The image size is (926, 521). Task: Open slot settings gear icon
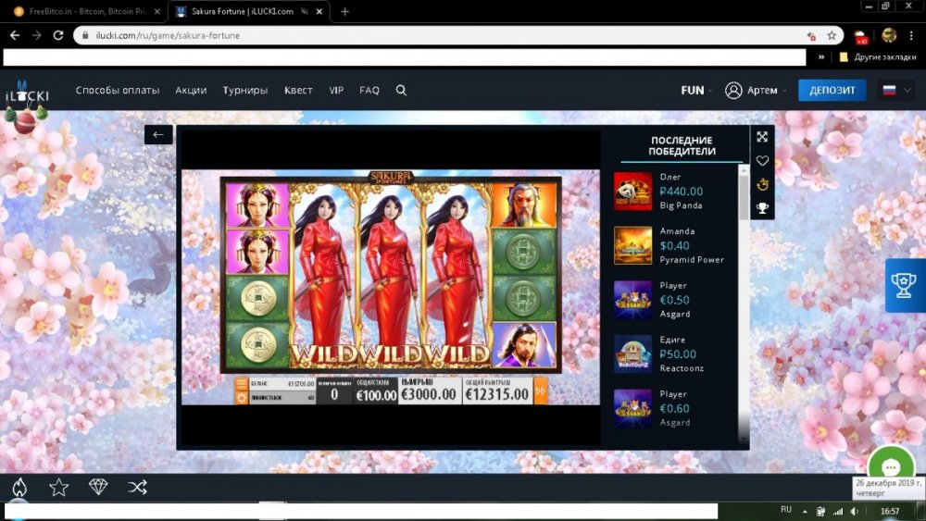click(242, 398)
